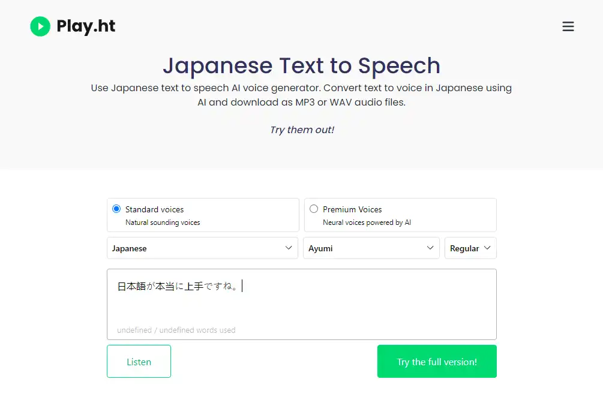This screenshot has width=603, height=409.
Task: Select the Premium Voices radio button
Action: [x=314, y=209]
